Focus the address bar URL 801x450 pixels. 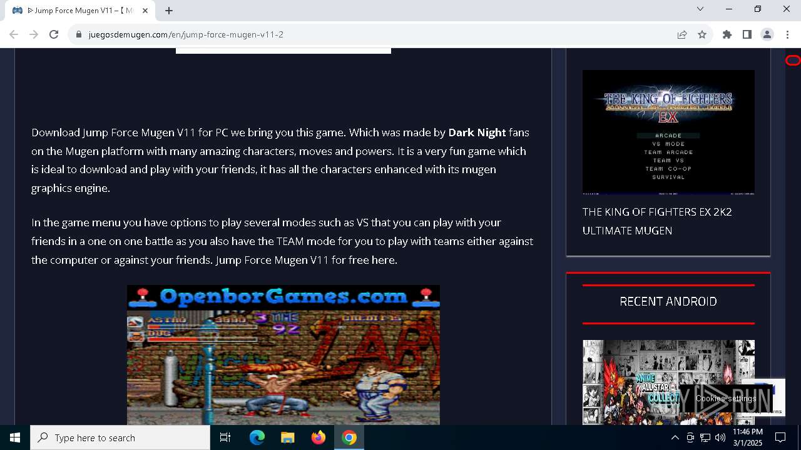(186, 34)
